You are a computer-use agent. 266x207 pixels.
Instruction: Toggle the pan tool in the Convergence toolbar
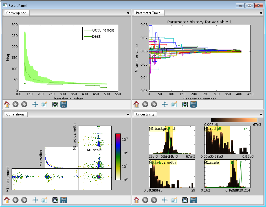(x=35, y=104)
